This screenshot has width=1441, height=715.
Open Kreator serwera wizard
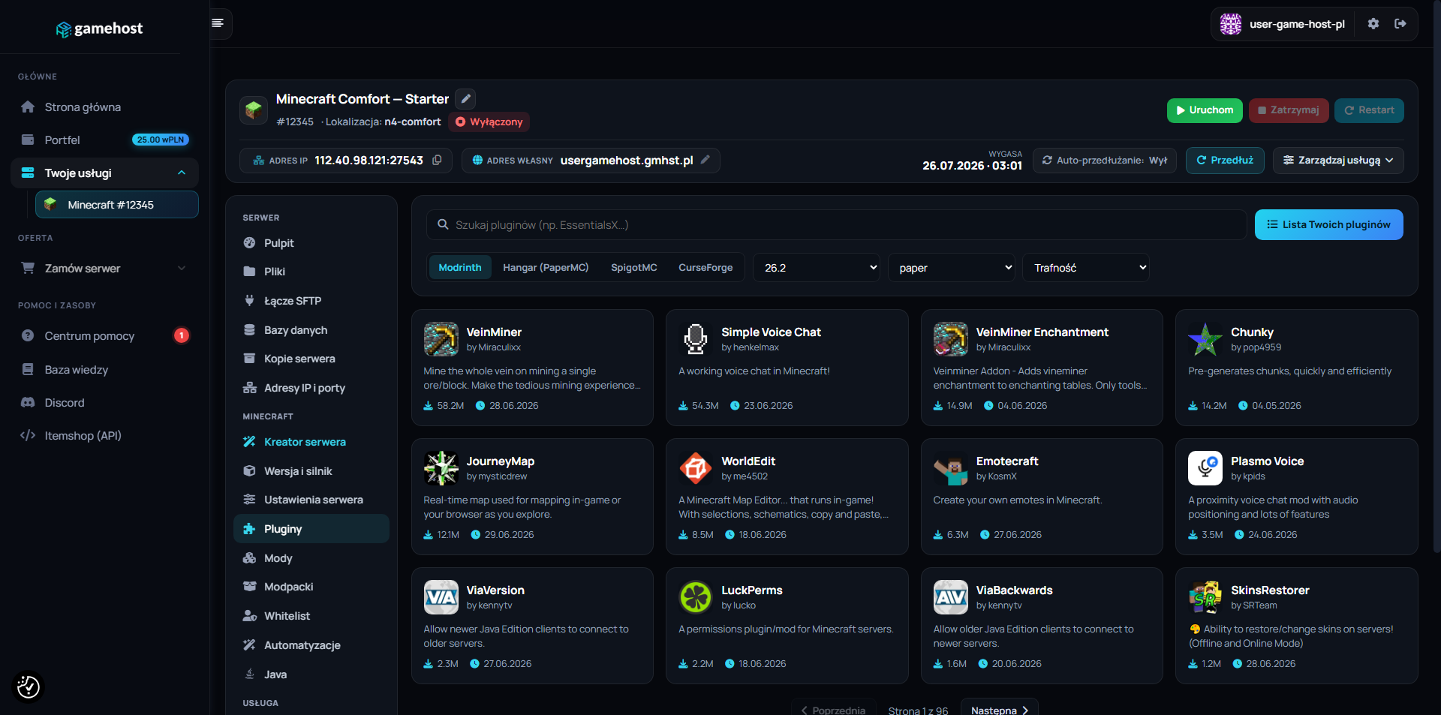[311, 442]
